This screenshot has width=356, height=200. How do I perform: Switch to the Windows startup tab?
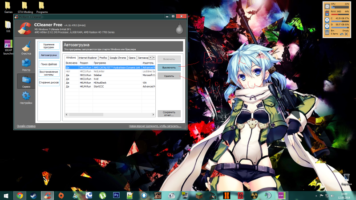click(71, 58)
